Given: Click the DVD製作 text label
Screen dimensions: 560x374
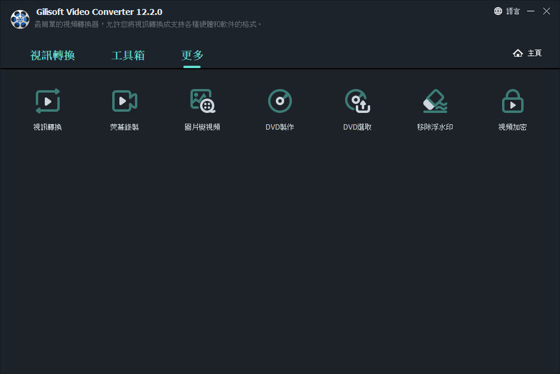Looking at the screenshot, I should (279, 127).
